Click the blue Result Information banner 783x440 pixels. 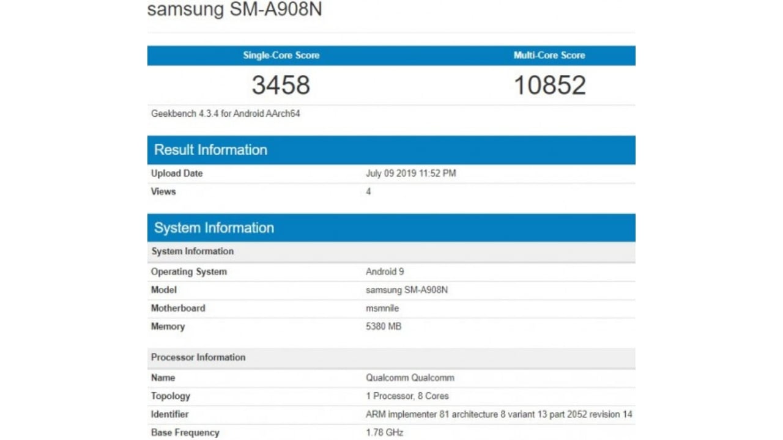[x=391, y=149]
